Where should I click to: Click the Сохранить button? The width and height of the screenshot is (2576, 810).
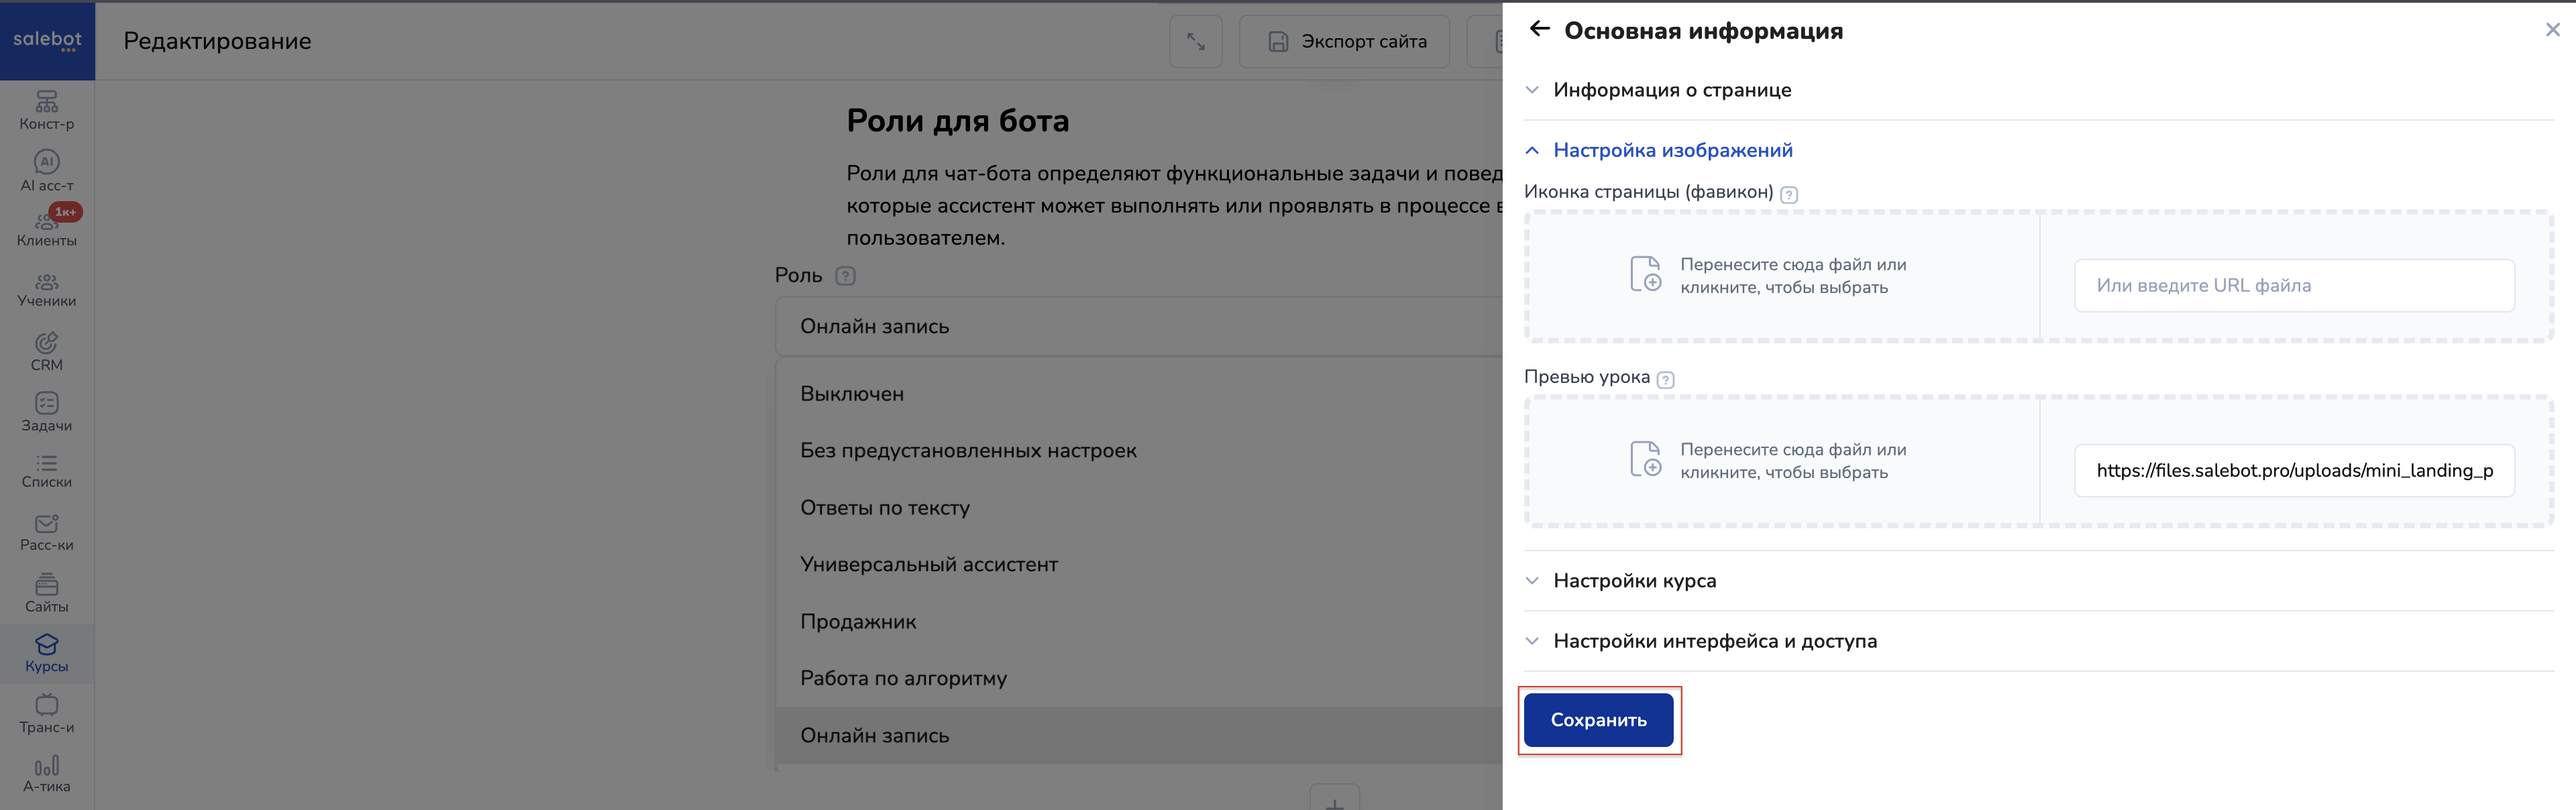pyautogui.click(x=1598, y=720)
